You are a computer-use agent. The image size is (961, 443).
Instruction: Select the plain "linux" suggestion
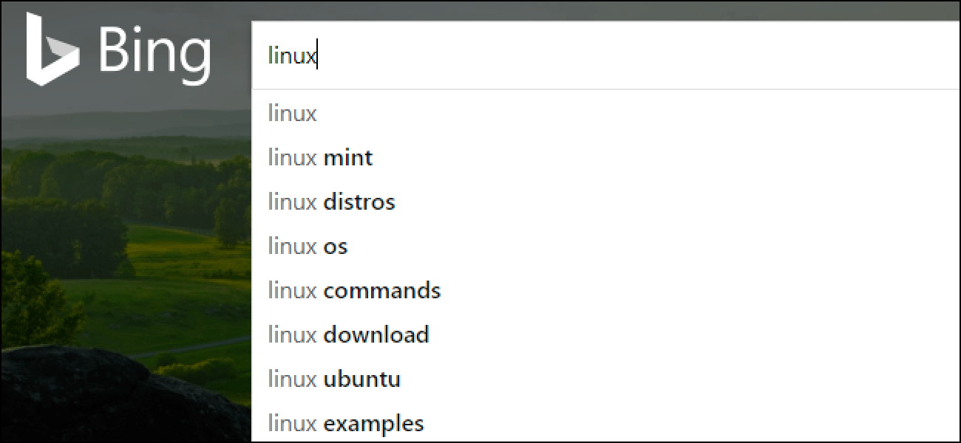[293, 114]
